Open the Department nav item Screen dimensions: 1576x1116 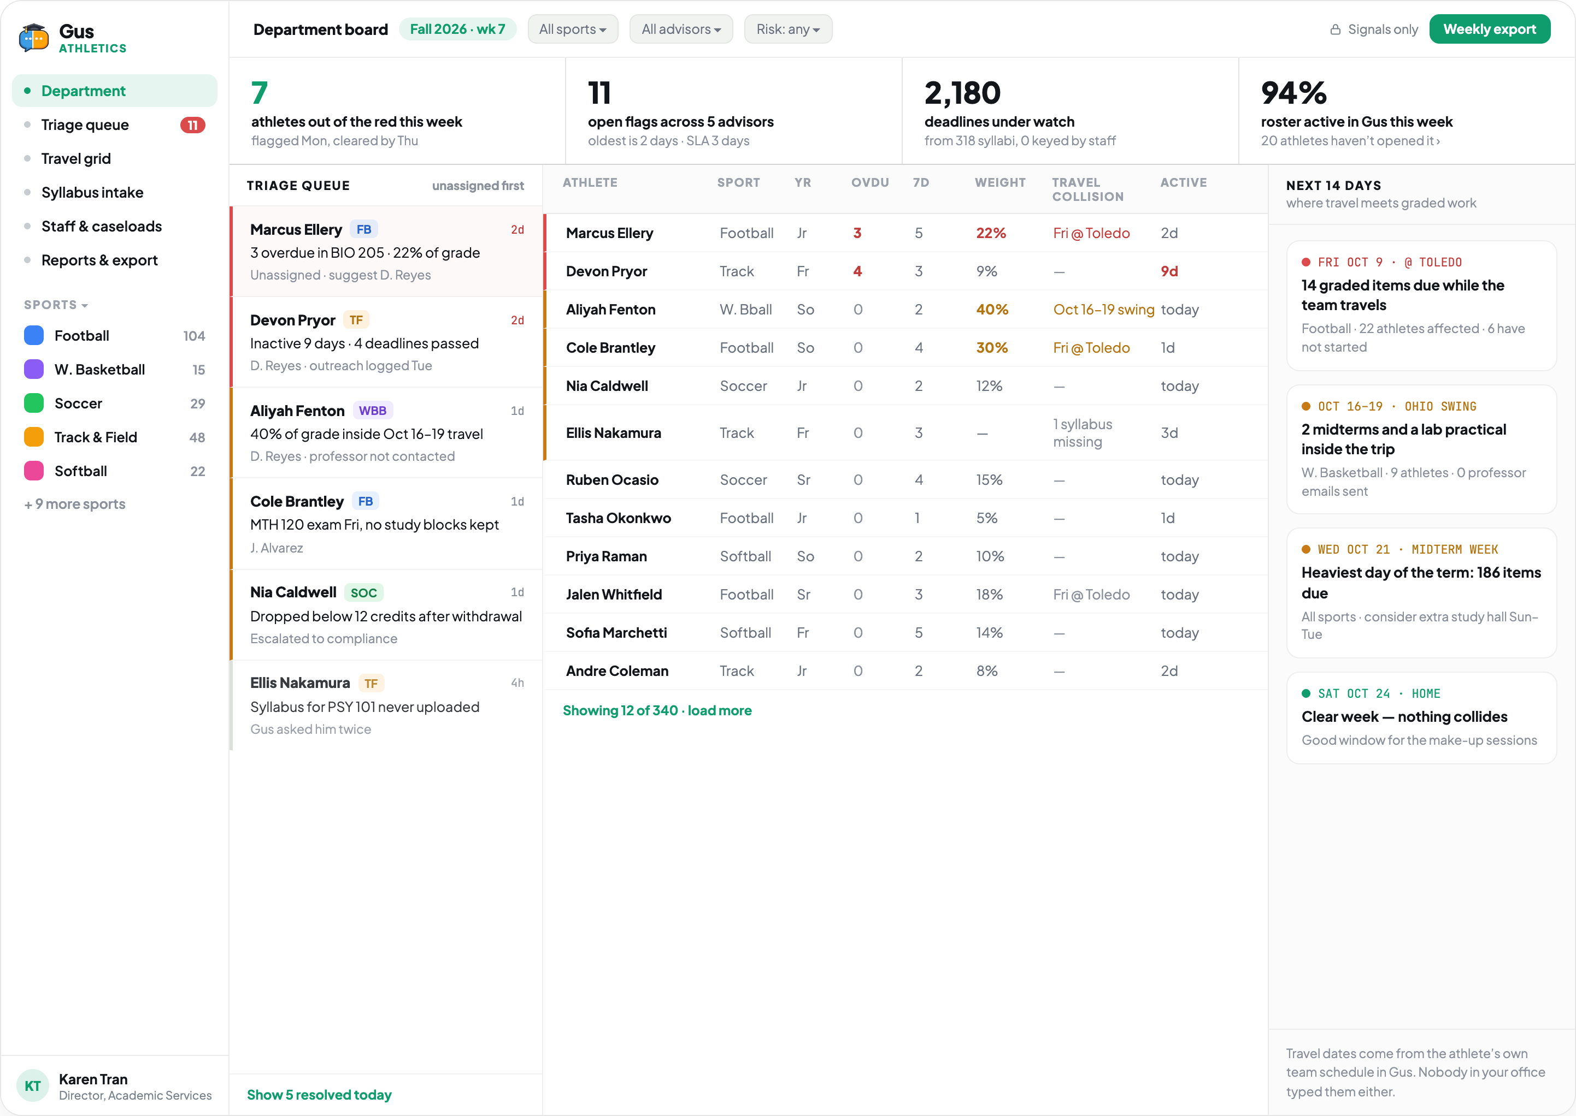(x=115, y=91)
